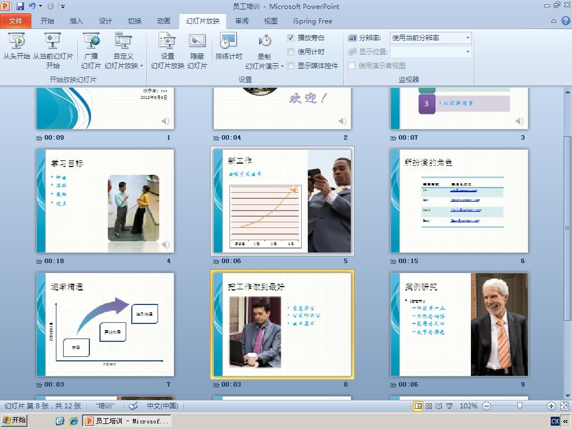
Task: Click the PowerPoint application icon in title bar
Action: (x=6, y=6)
